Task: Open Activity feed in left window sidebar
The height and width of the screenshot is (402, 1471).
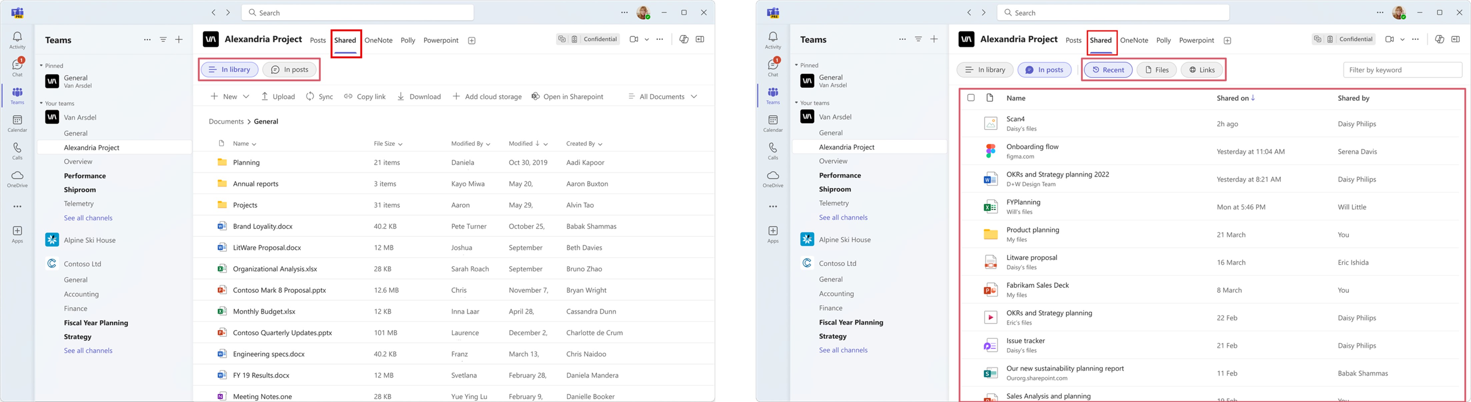Action: [x=17, y=40]
